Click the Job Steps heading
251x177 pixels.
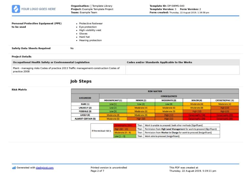(81, 81)
